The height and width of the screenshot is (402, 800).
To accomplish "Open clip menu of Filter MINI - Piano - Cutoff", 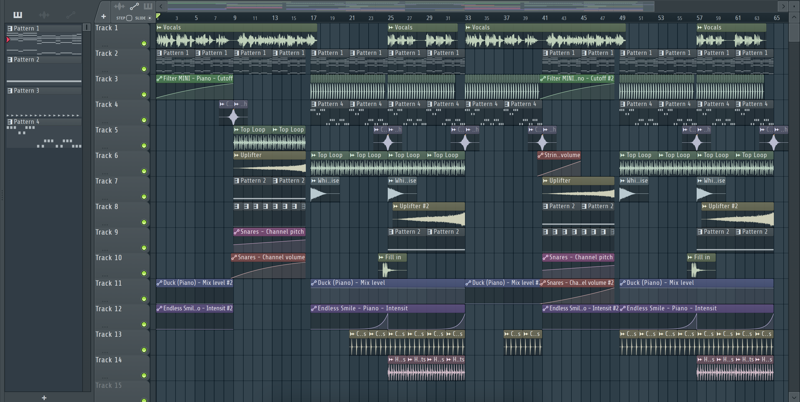I will [x=159, y=79].
